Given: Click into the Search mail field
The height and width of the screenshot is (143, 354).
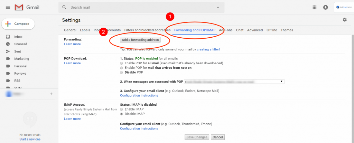Looking at the screenshot, I should tap(141, 8).
